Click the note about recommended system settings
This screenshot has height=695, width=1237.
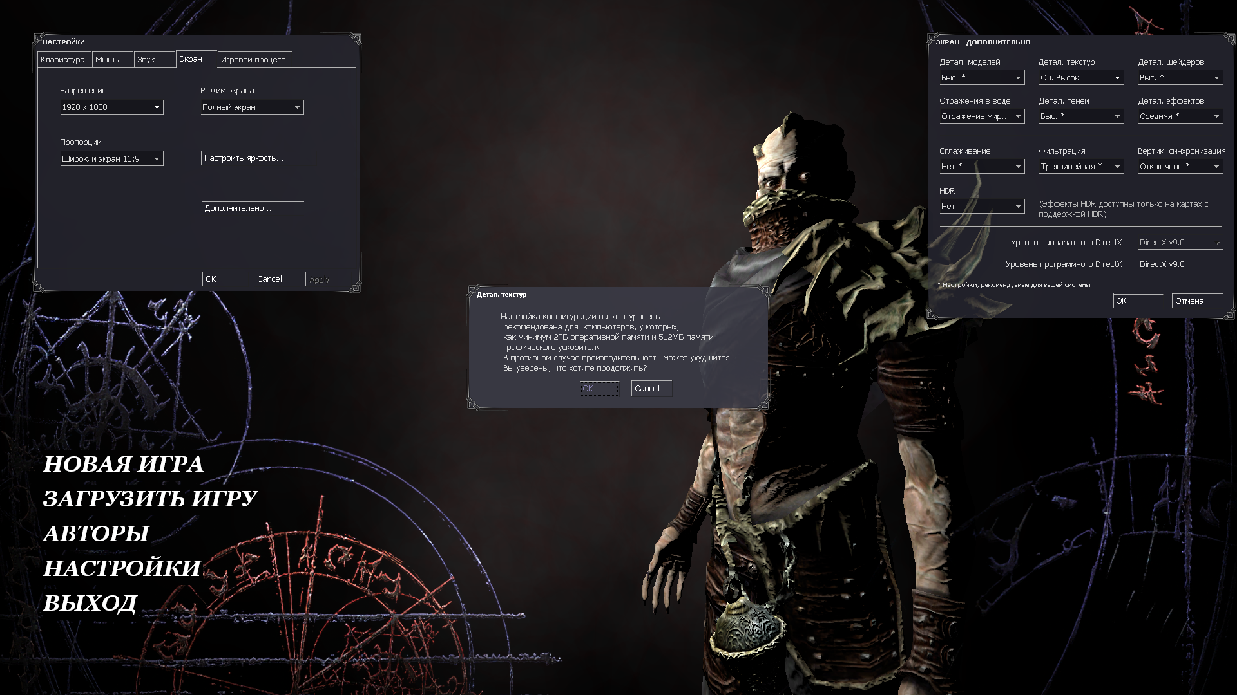pos(1013,284)
